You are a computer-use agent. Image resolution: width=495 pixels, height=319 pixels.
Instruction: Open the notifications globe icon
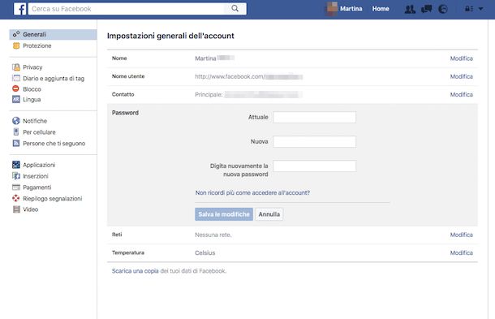[443, 9]
